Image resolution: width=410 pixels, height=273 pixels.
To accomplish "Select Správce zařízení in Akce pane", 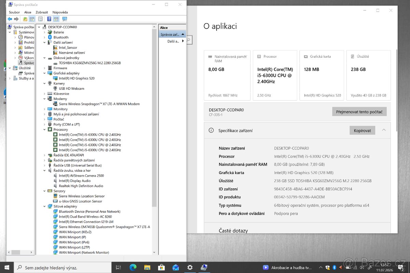I will point(173,34).
